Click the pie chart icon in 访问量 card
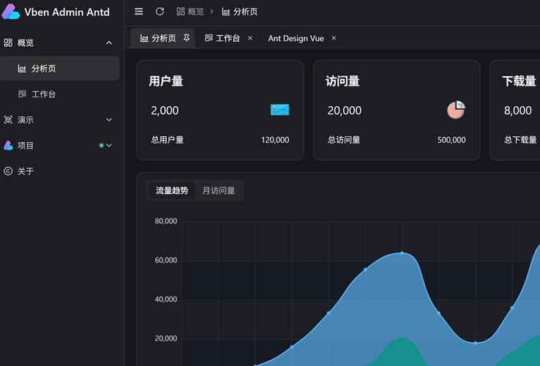Viewport: 540px width, 366px height. [457, 110]
